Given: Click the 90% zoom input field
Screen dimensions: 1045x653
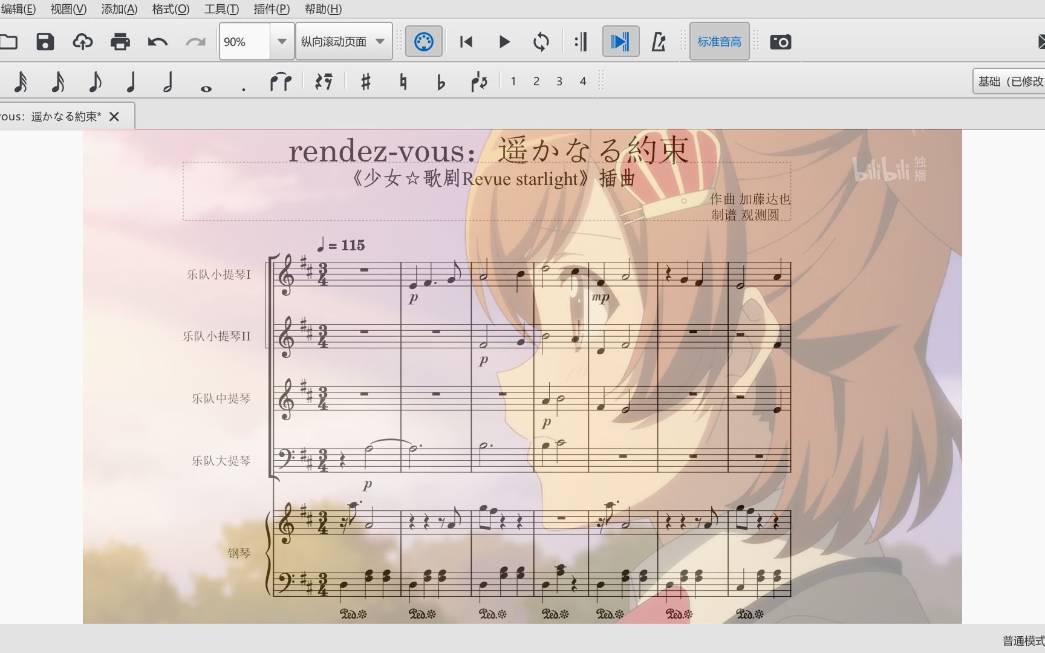Looking at the screenshot, I should [x=244, y=42].
